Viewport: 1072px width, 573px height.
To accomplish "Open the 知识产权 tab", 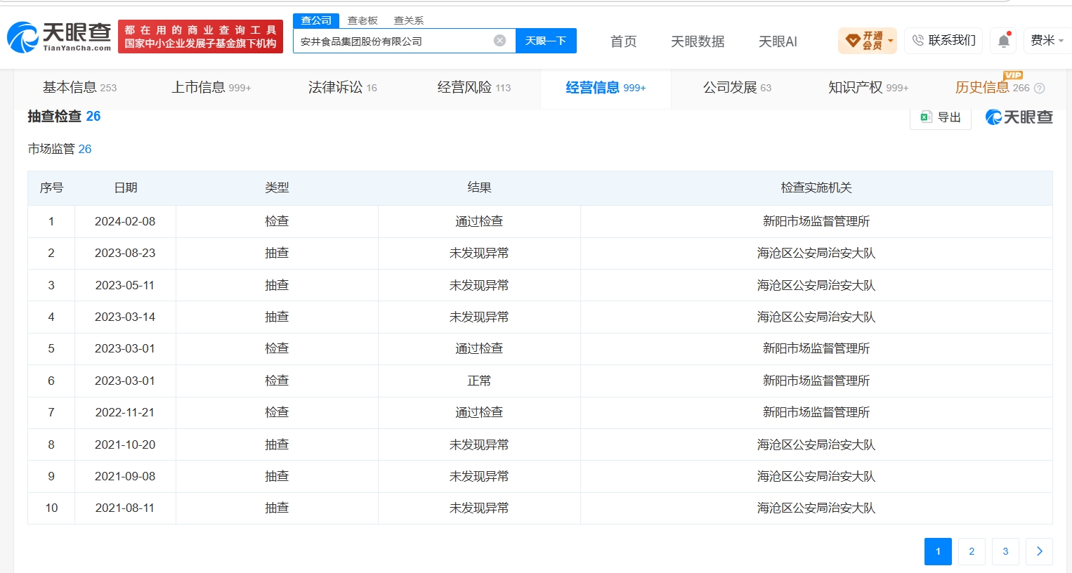I will pyautogui.click(x=868, y=88).
